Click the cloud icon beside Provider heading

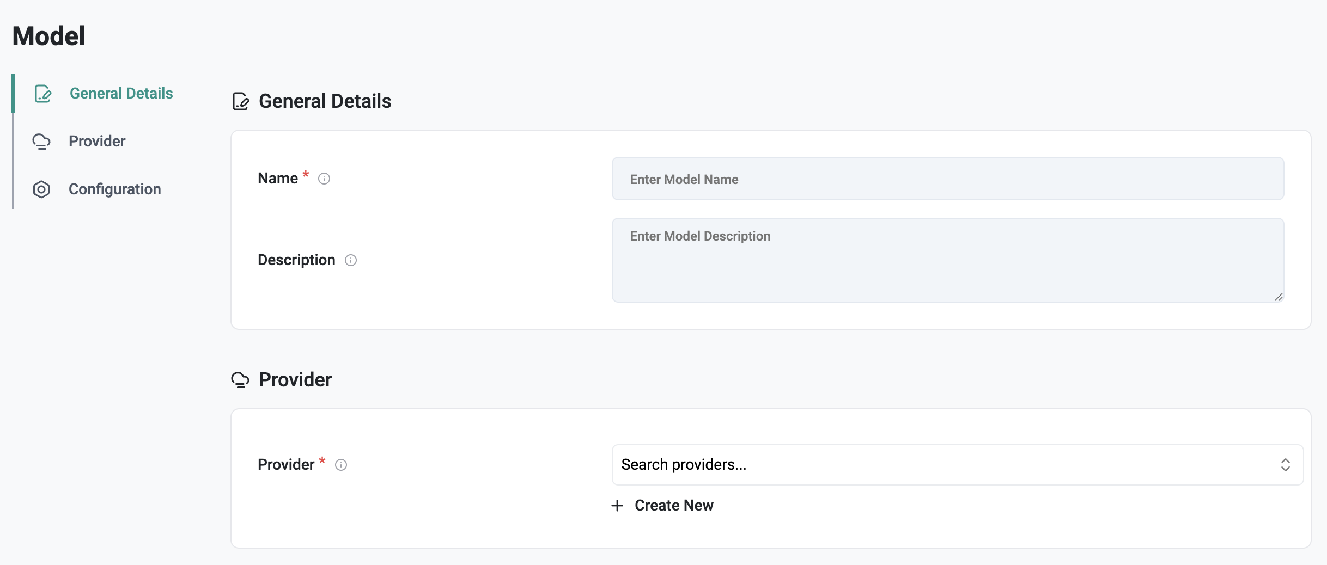240,380
